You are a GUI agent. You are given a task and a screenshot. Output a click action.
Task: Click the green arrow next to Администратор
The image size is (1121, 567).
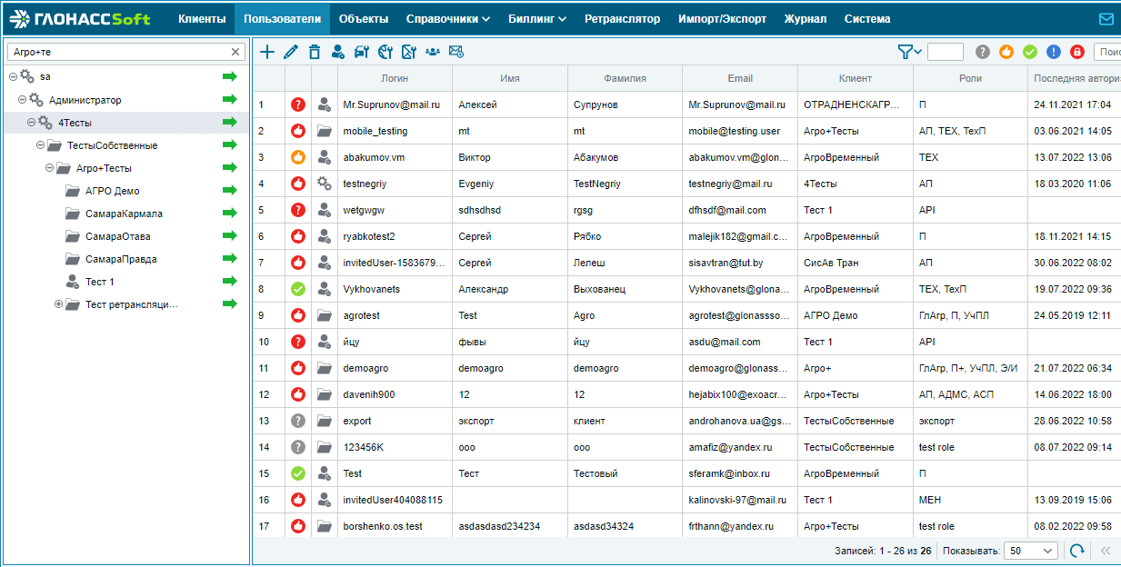point(229,99)
